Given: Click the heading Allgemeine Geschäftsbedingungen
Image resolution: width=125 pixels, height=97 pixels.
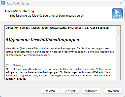Looking at the screenshot, I should tap(42, 40).
